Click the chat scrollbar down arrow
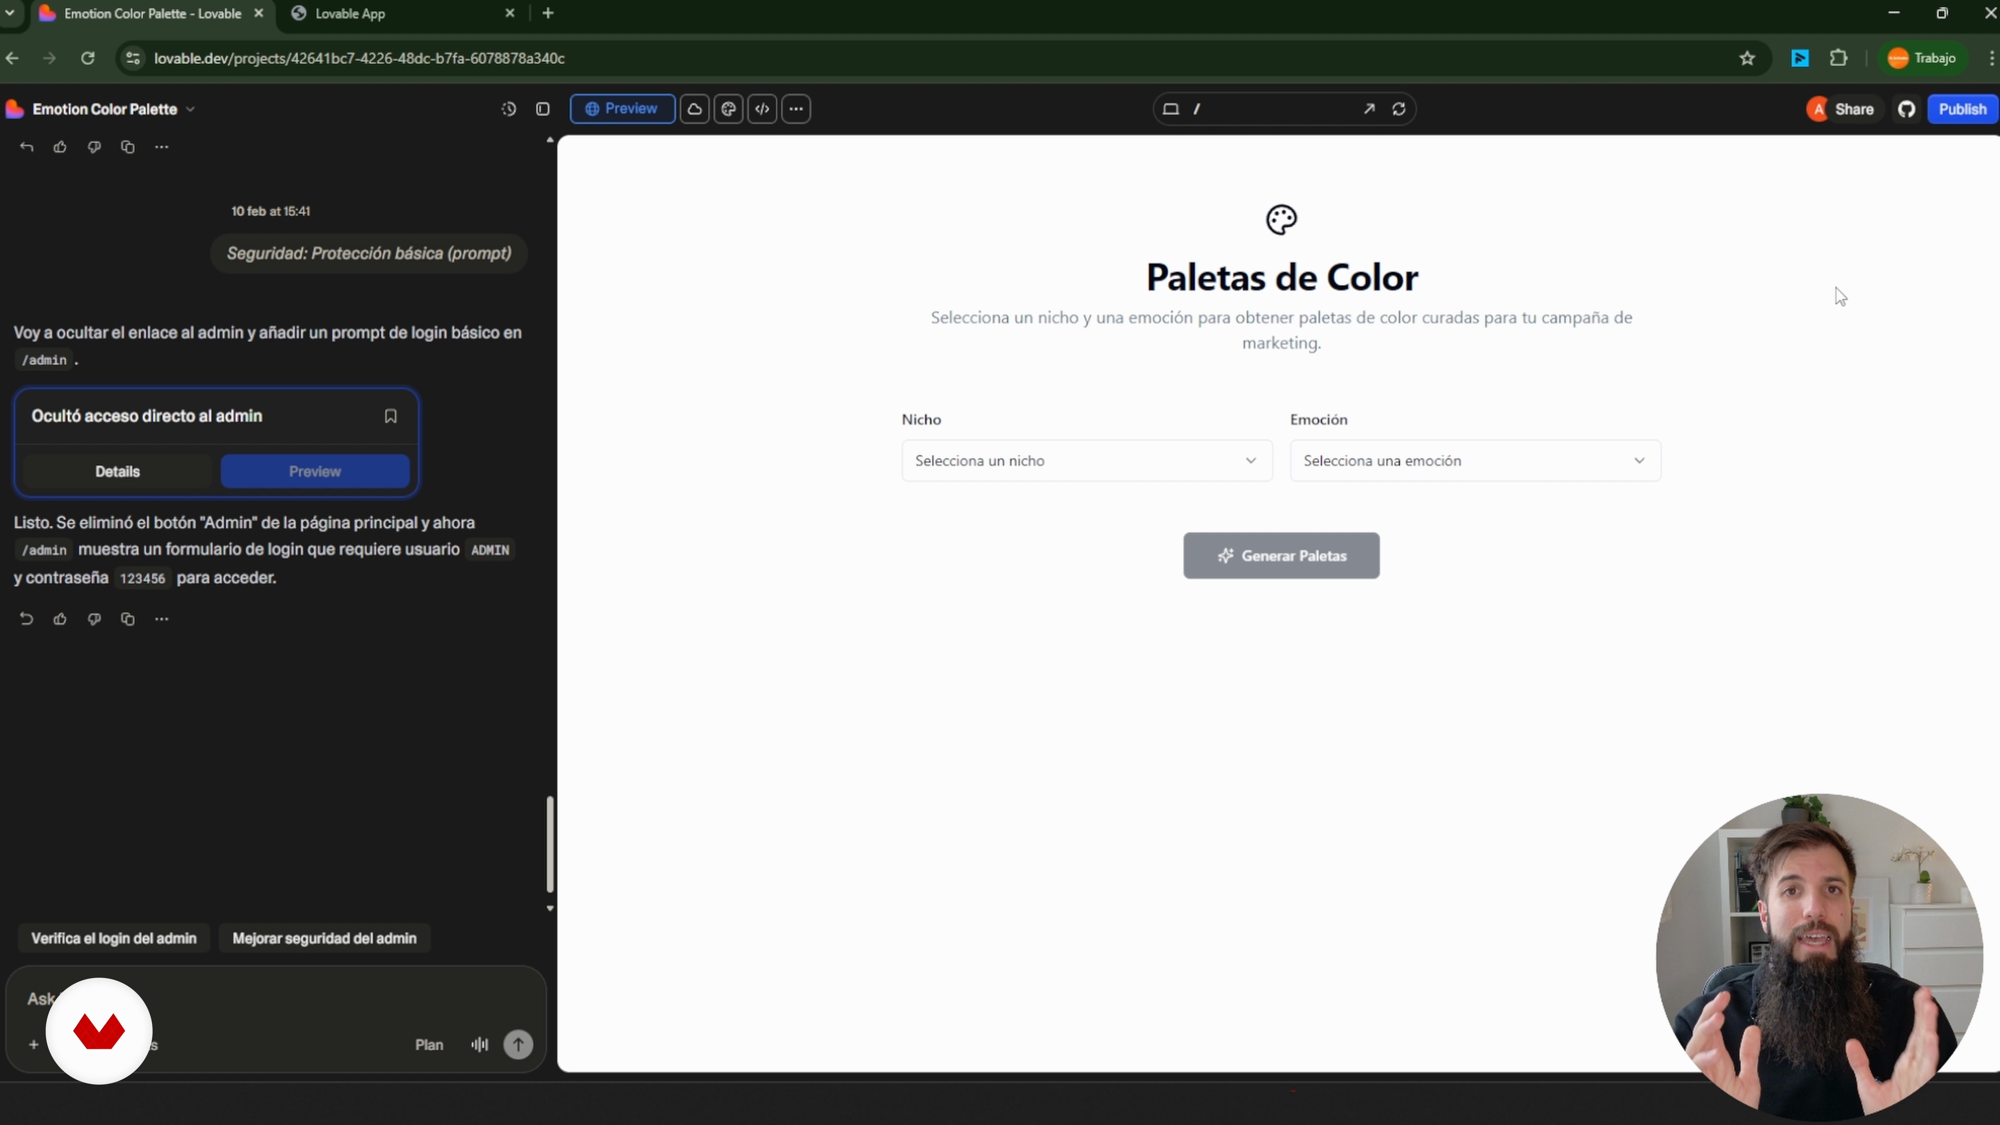Image resolution: width=2000 pixels, height=1125 pixels. pyautogui.click(x=549, y=908)
